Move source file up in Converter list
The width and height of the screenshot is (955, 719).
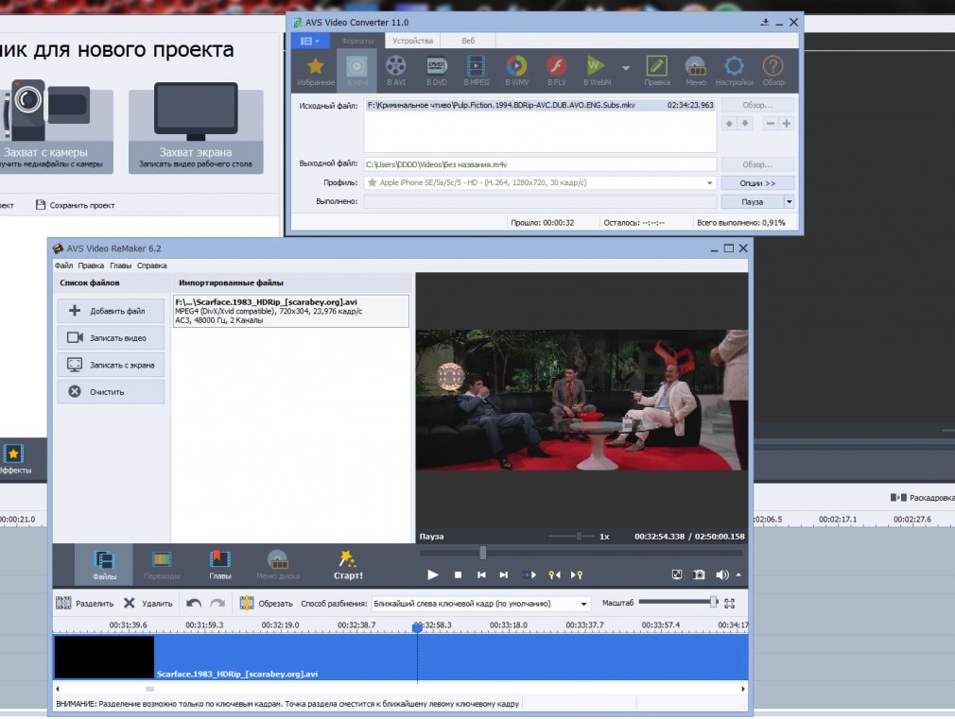pos(729,124)
